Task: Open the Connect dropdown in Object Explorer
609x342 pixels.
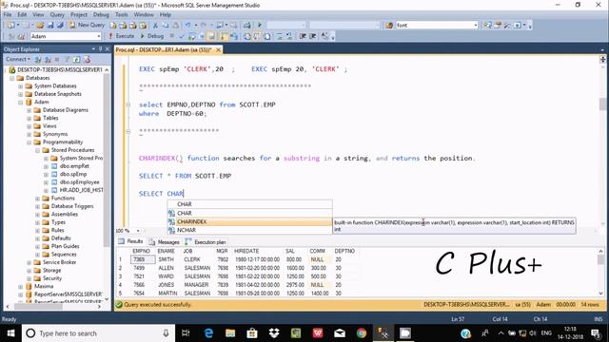Action: pyautogui.click(x=17, y=59)
